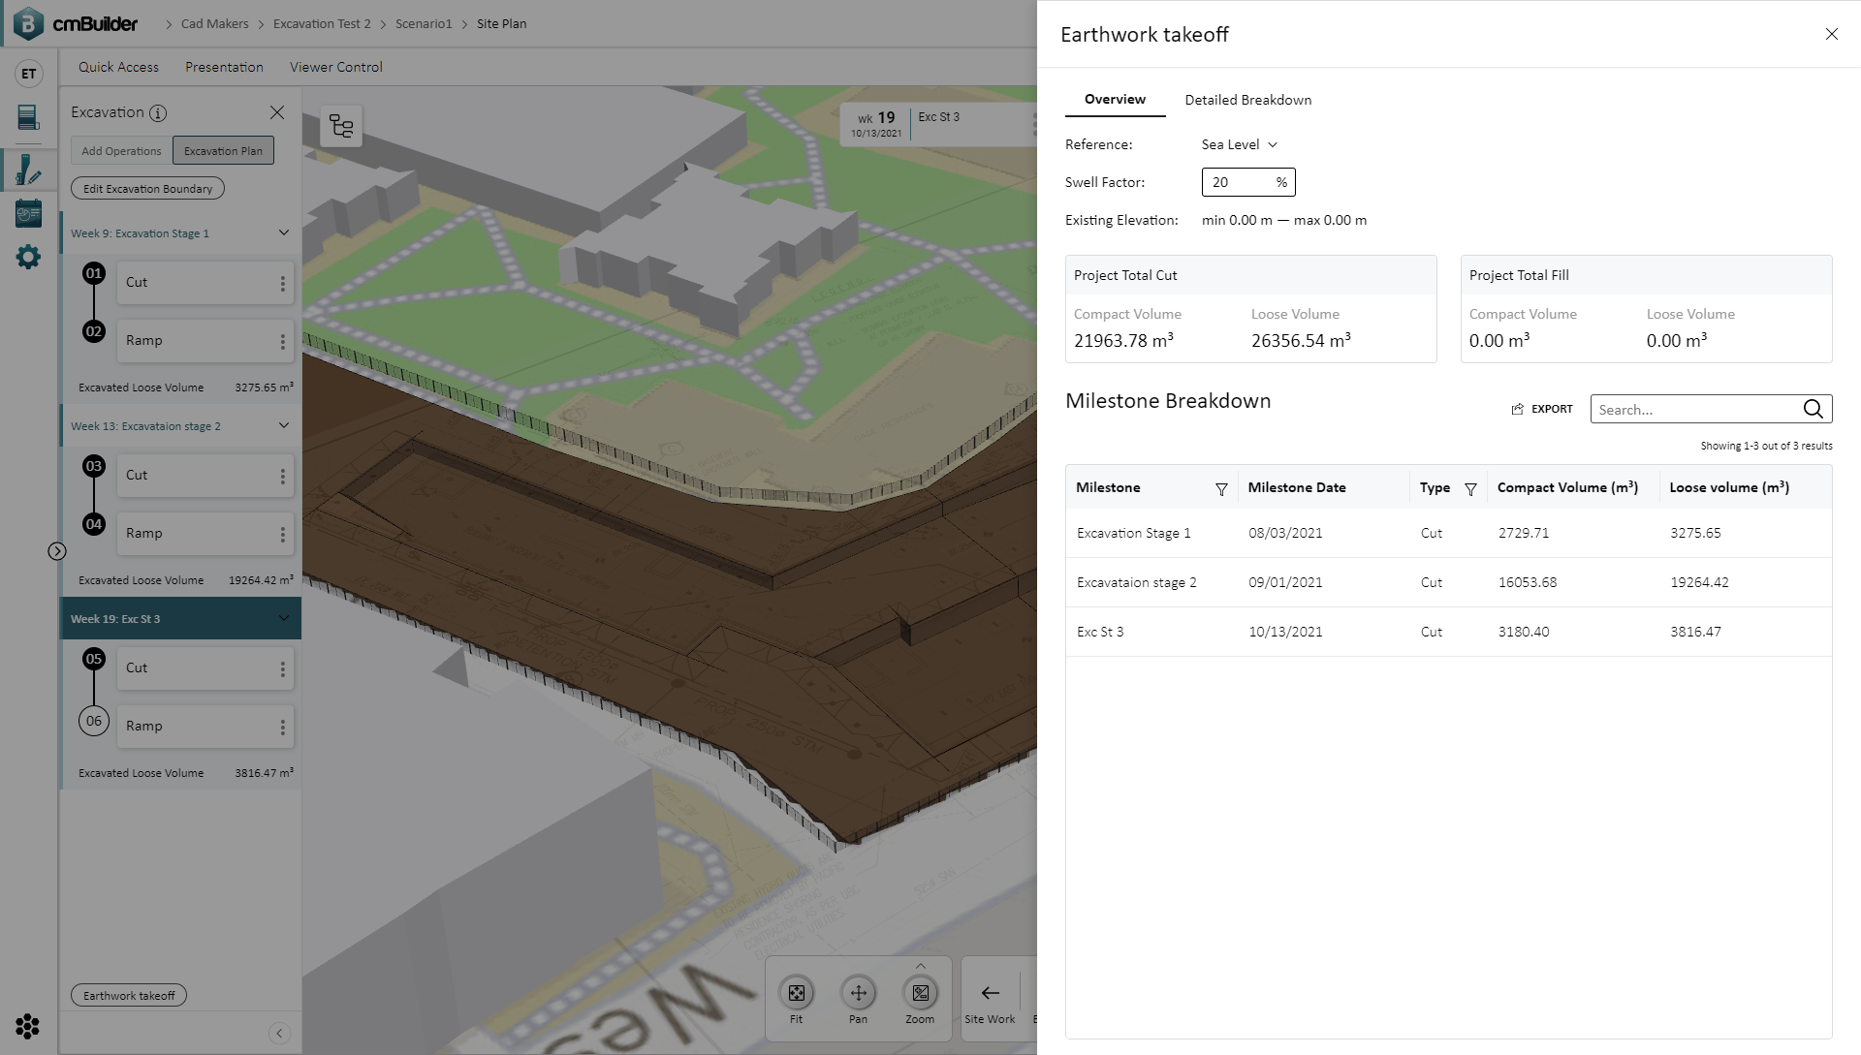Open the settings gear in the left sidebar
Screen dimensions: 1861x1055
[28, 256]
